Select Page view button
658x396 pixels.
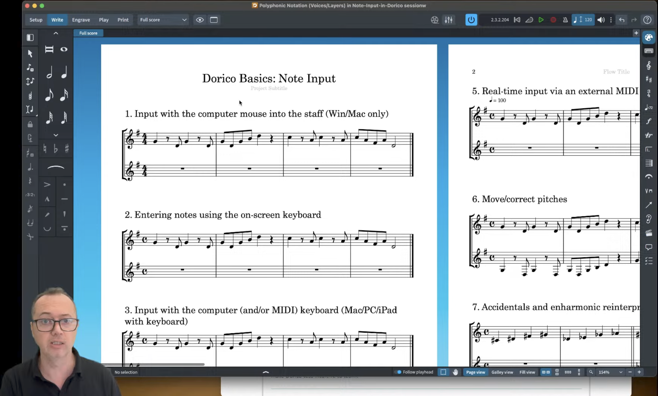pyautogui.click(x=475, y=372)
